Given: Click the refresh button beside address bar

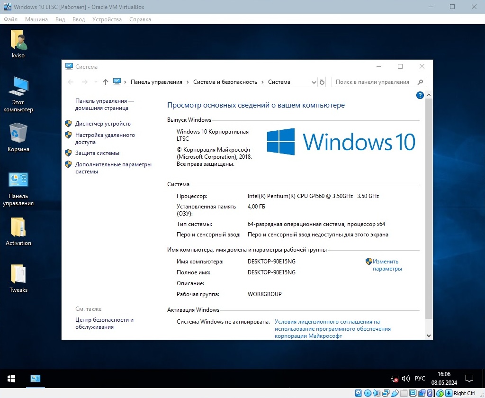Looking at the screenshot, I should [x=323, y=82].
